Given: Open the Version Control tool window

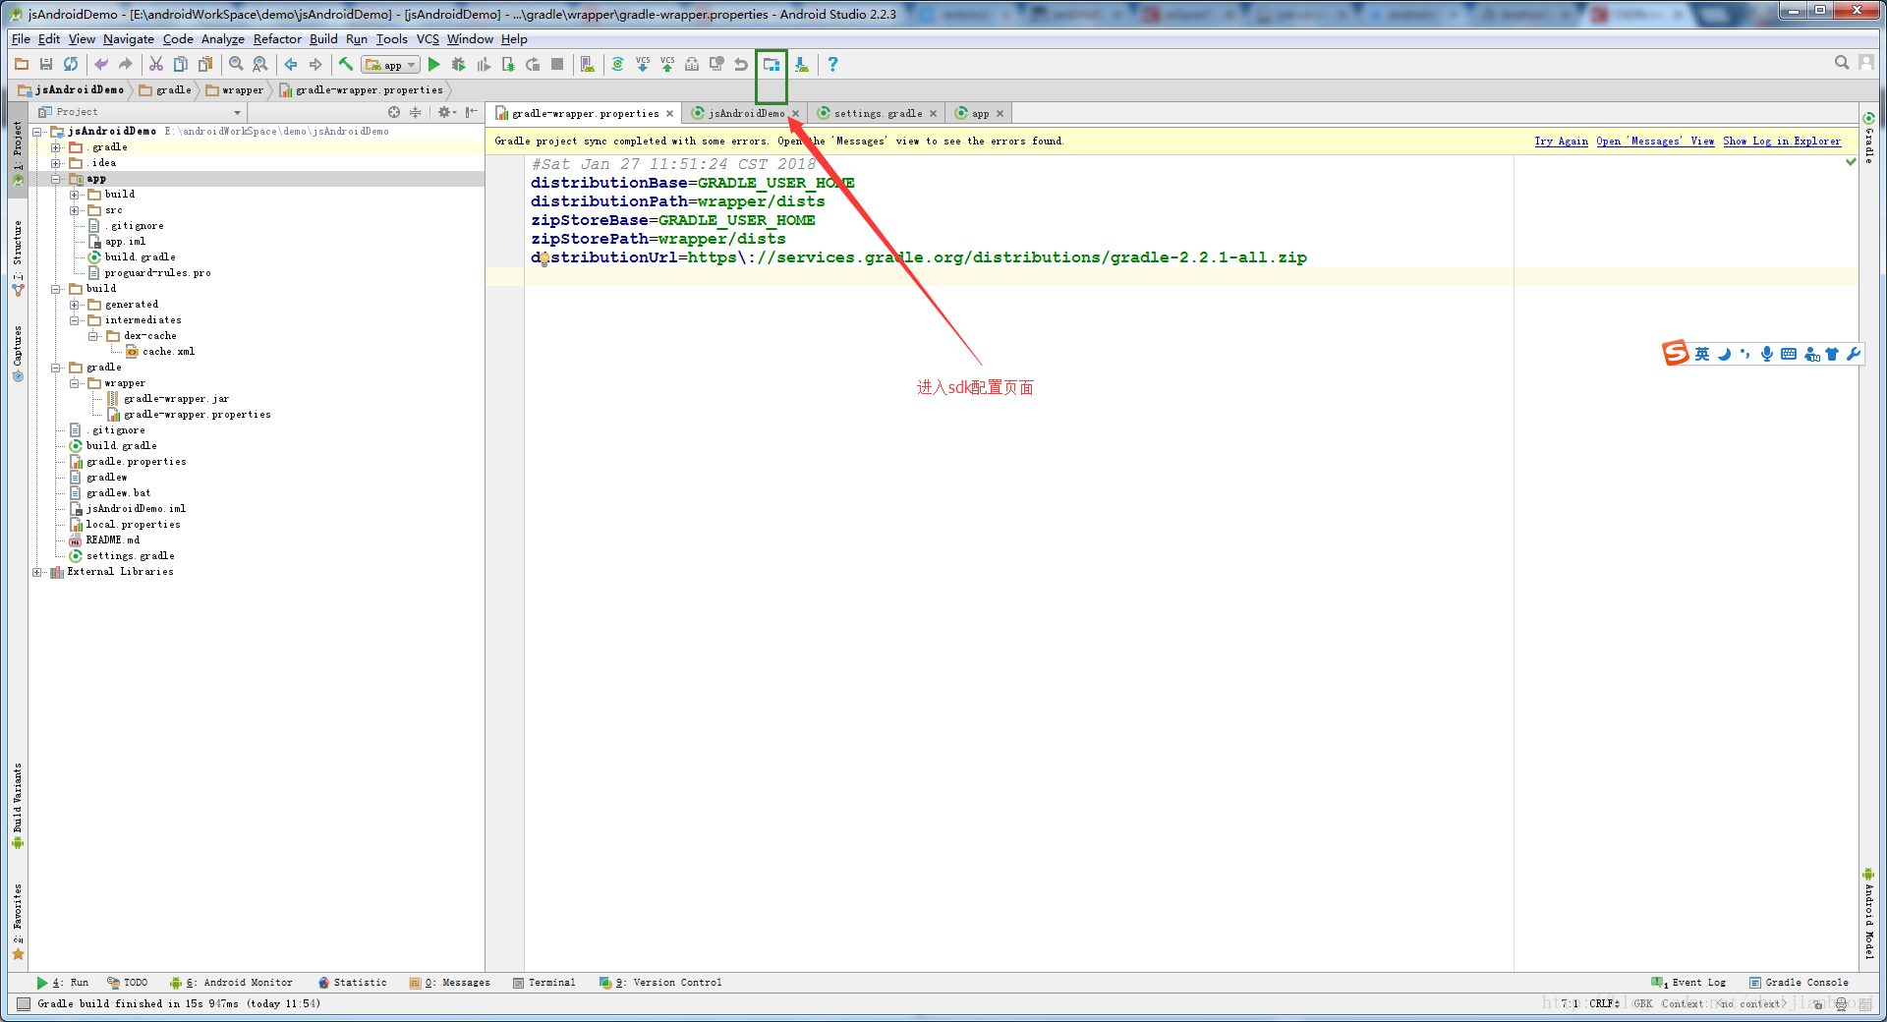Looking at the screenshot, I should [660, 983].
